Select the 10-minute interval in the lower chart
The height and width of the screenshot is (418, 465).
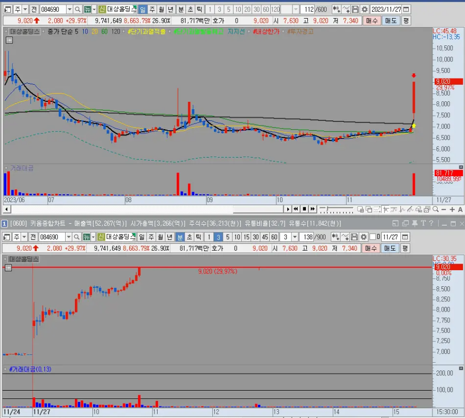click(x=237, y=237)
